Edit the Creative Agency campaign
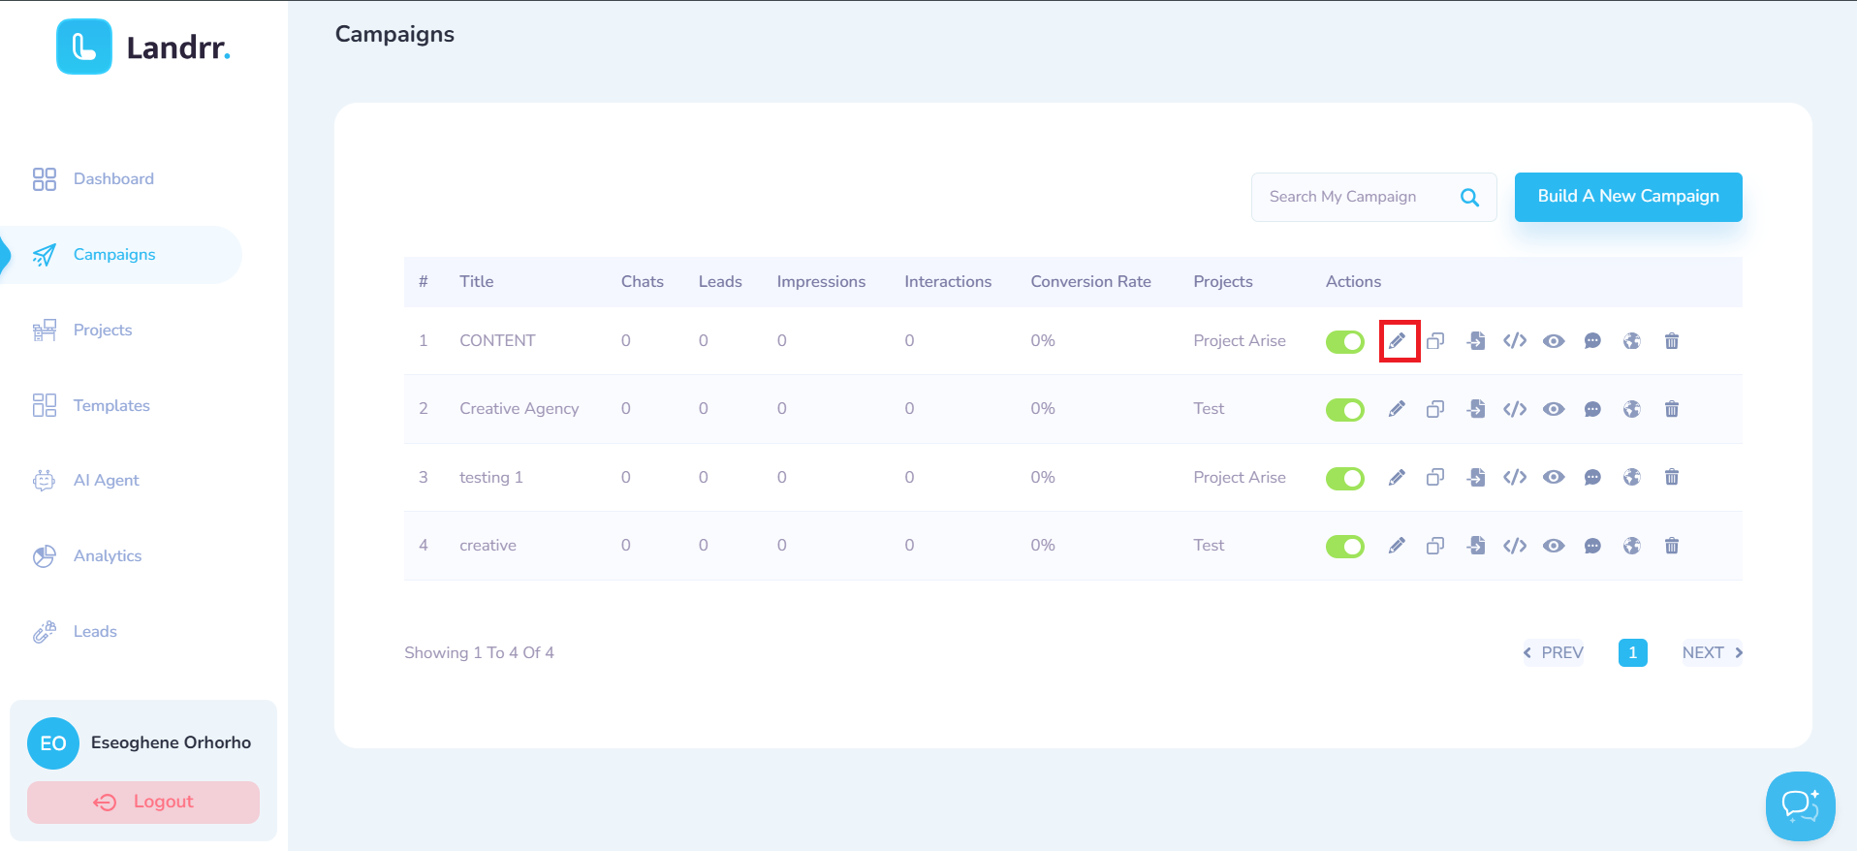The image size is (1857, 851). click(1397, 409)
